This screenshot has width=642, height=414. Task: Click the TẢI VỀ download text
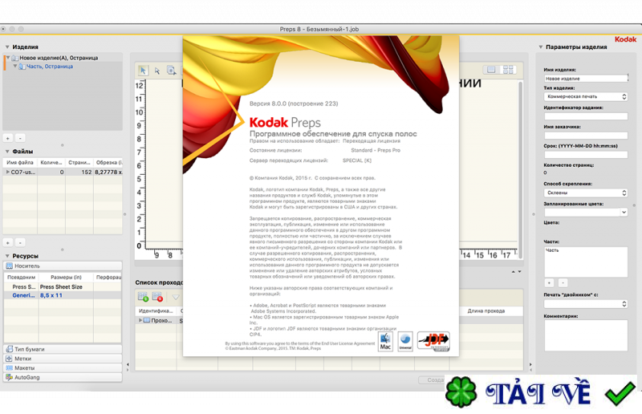(x=538, y=392)
